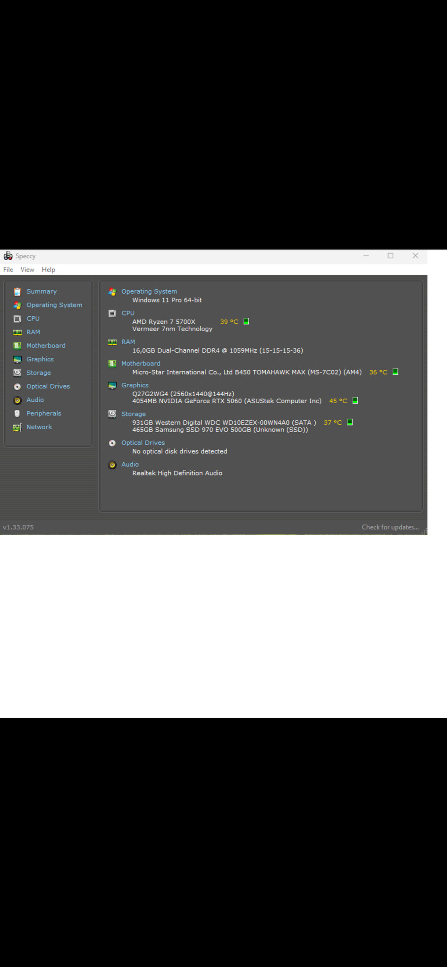Click the '16,0GB Dual-Channel DDR4' RAM line
Screen dimensions: 447x967
(x=218, y=351)
